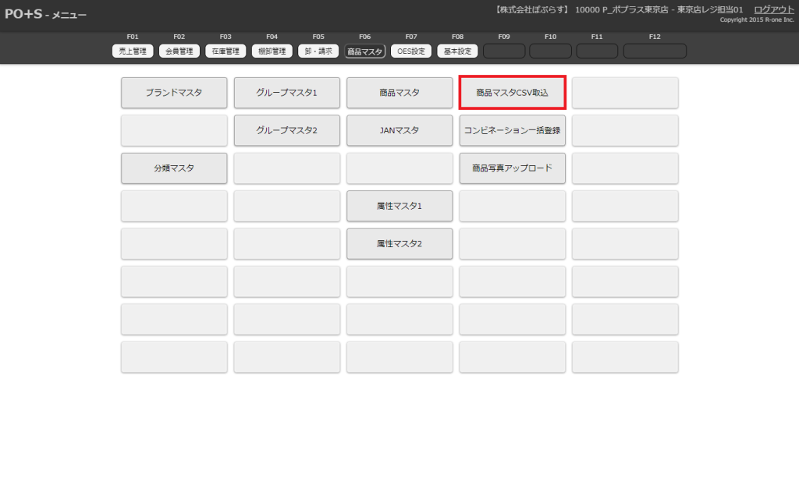This screenshot has width=799, height=488.
Task: Click the 商品マスタ grid button
Action: pos(399,93)
